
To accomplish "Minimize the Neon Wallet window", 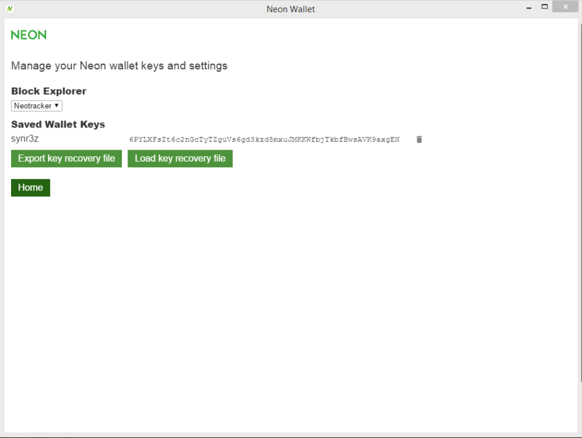I will [x=528, y=7].
